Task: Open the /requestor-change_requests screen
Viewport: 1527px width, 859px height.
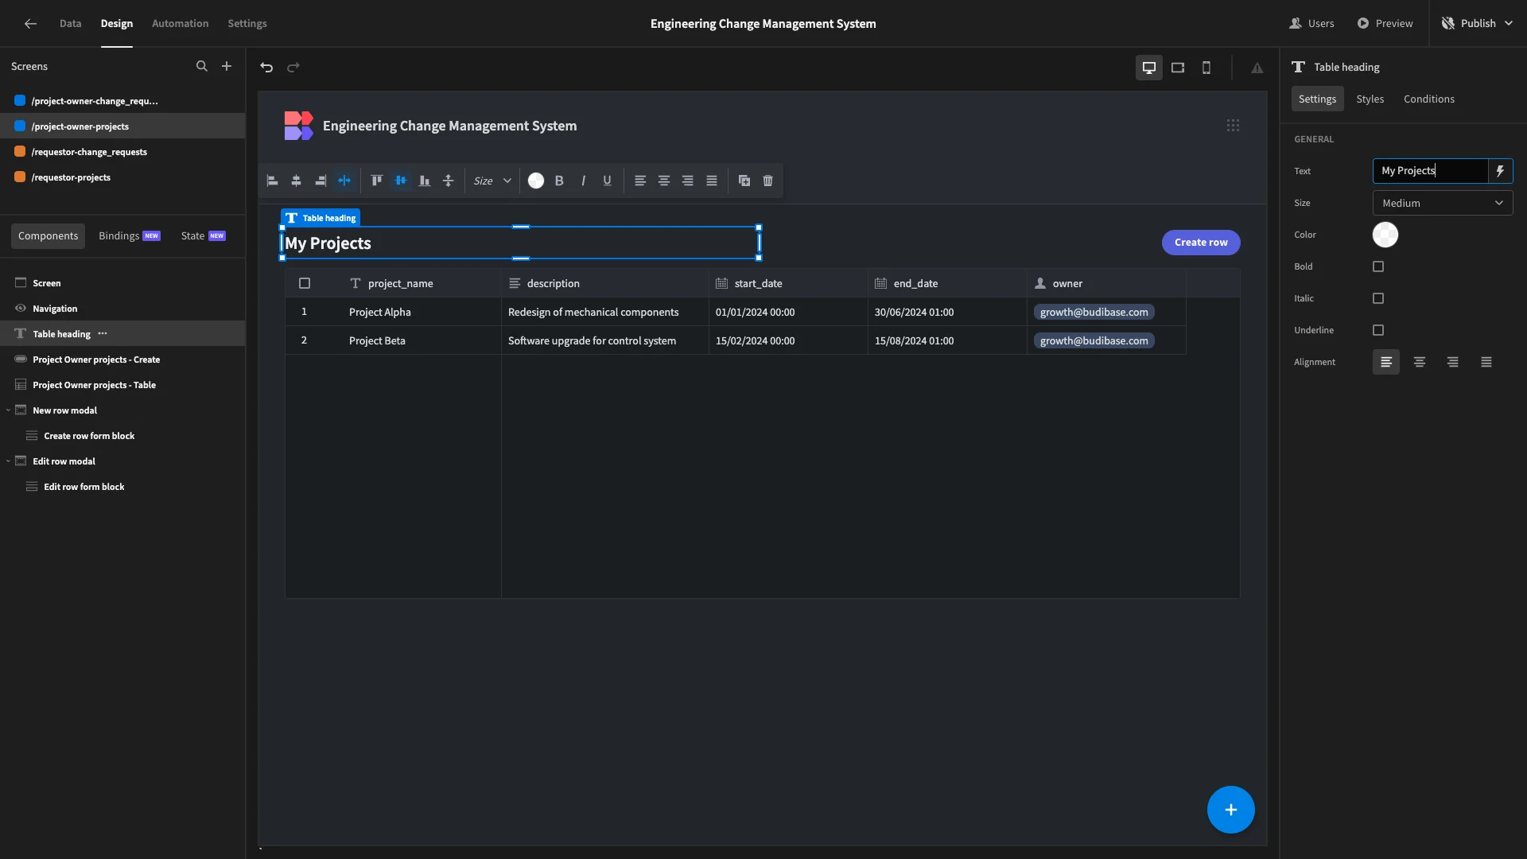Action: click(x=122, y=152)
